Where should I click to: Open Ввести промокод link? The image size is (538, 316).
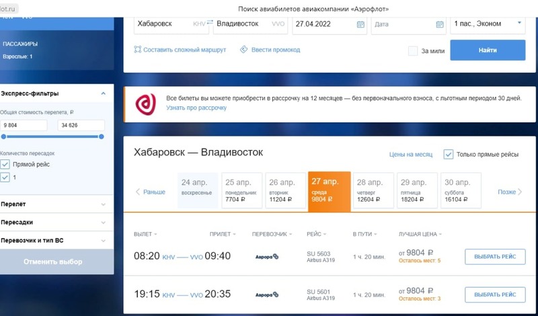click(x=276, y=50)
